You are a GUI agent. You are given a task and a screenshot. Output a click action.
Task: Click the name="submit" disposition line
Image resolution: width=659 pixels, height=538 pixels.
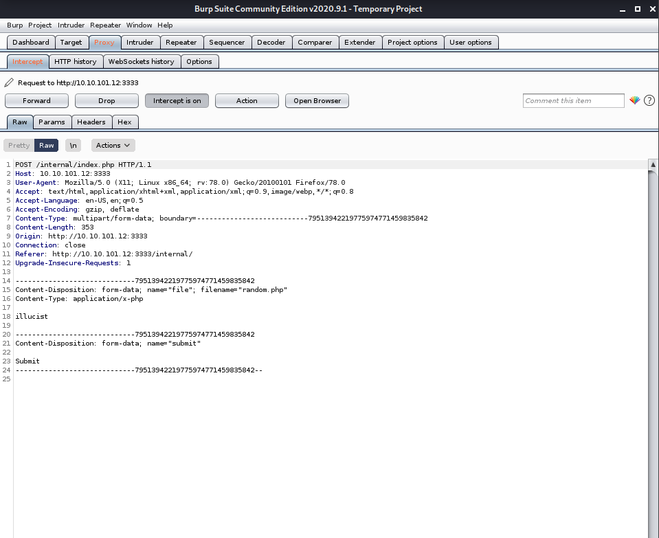point(108,344)
